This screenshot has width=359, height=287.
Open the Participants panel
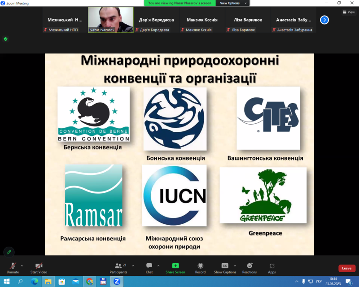(x=118, y=267)
